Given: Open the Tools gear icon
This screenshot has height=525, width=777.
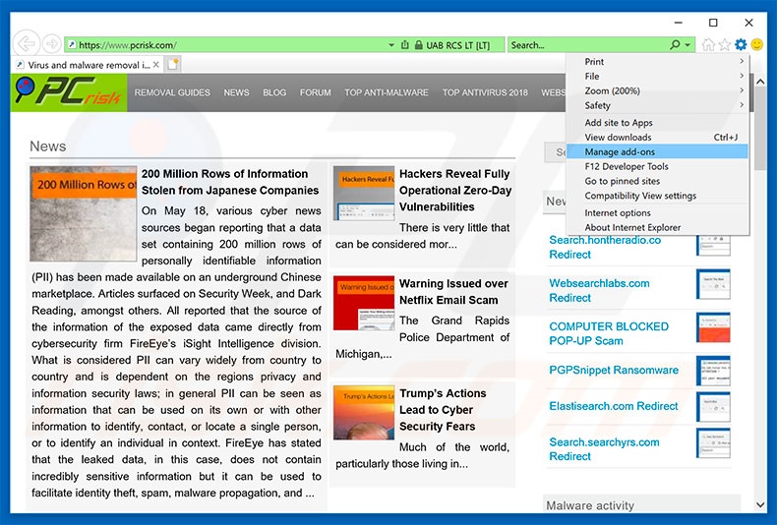Looking at the screenshot, I should click(x=741, y=44).
